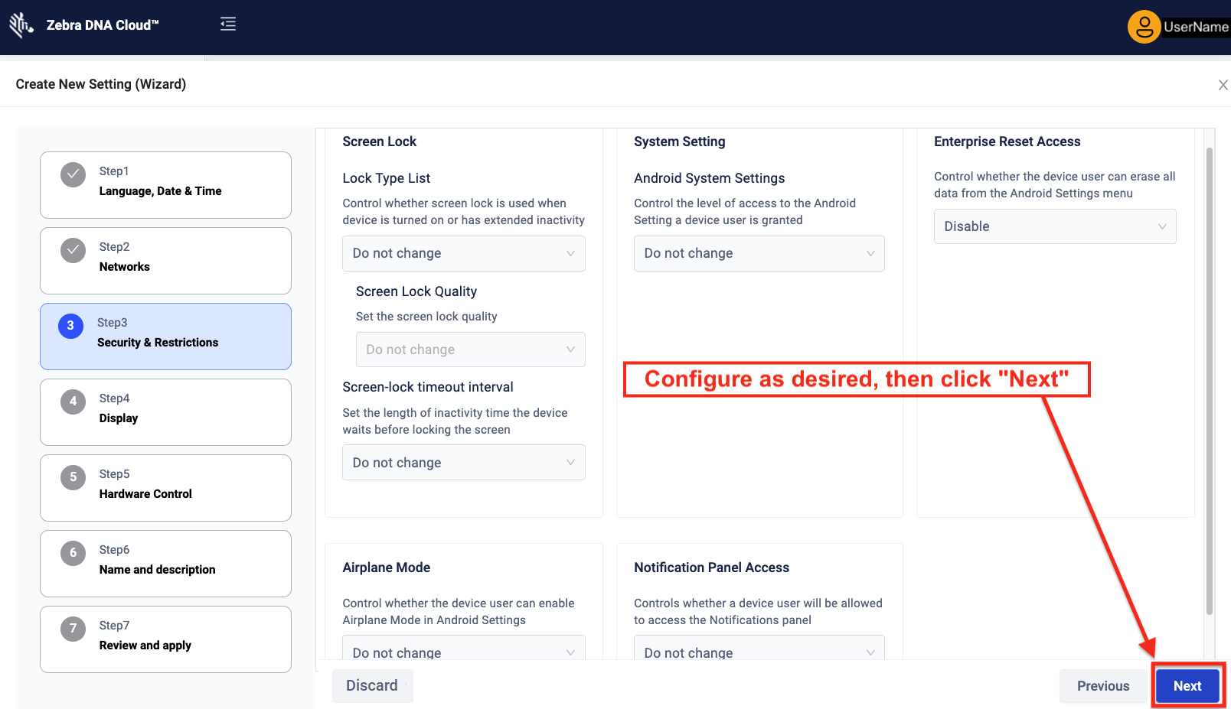Expand Enterprise Reset Access dropdown showing Disable
This screenshot has height=709, width=1231.
(x=1054, y=226)
